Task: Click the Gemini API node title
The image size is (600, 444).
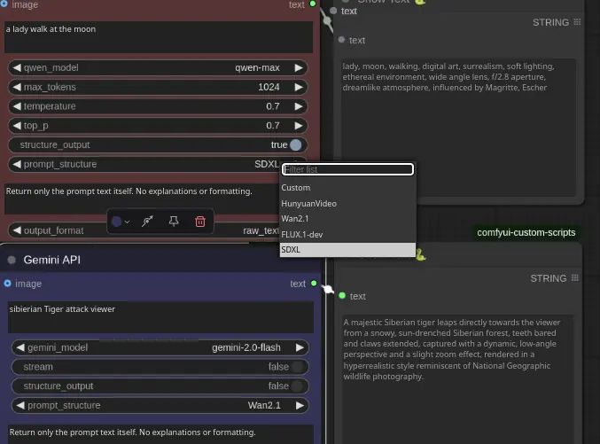Action: [52, 260]
